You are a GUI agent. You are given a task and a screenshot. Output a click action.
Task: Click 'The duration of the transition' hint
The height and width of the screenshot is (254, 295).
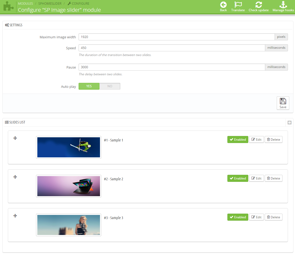click(115, 55)
